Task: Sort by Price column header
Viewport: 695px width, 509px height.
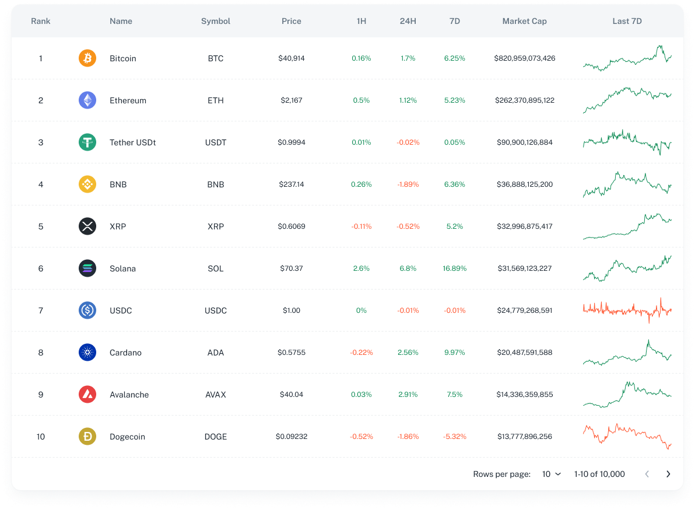Action: [x=292, y=21]
